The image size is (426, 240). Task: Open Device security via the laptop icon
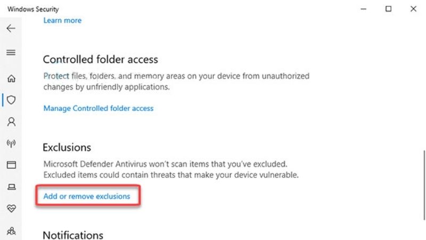[x=11, y=187]
